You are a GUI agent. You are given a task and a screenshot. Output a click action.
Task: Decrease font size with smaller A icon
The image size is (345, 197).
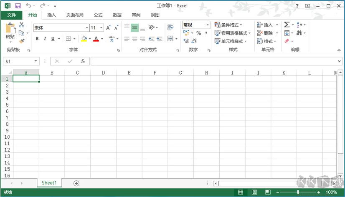pos(116,27)
